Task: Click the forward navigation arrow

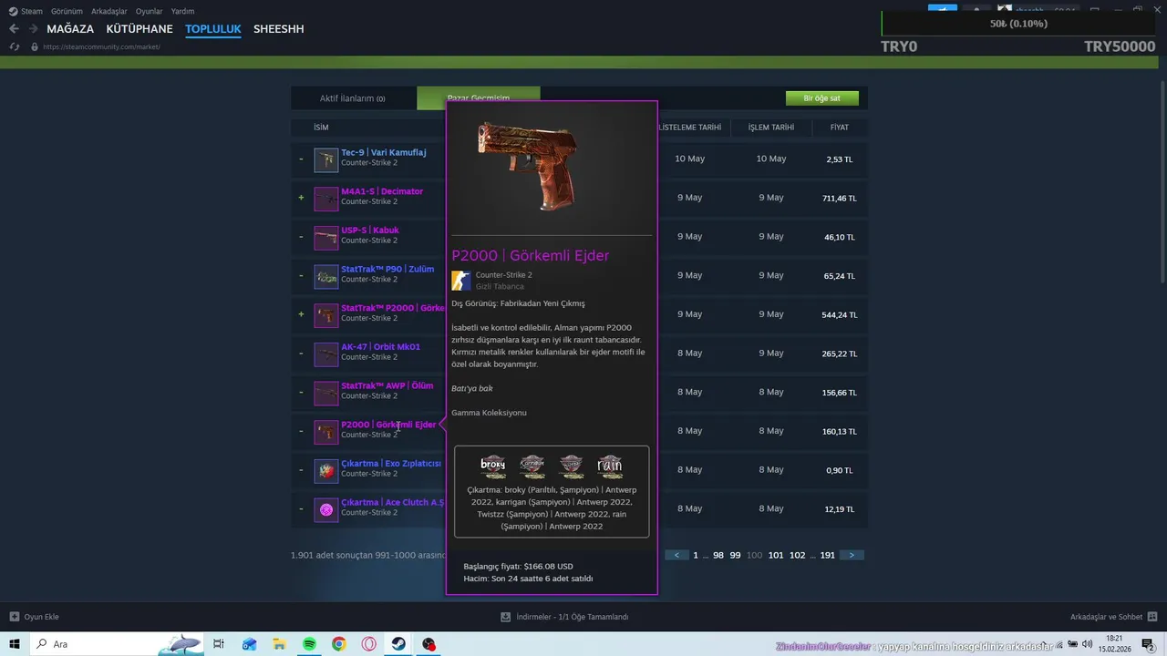Action: [x=33, y=29]
